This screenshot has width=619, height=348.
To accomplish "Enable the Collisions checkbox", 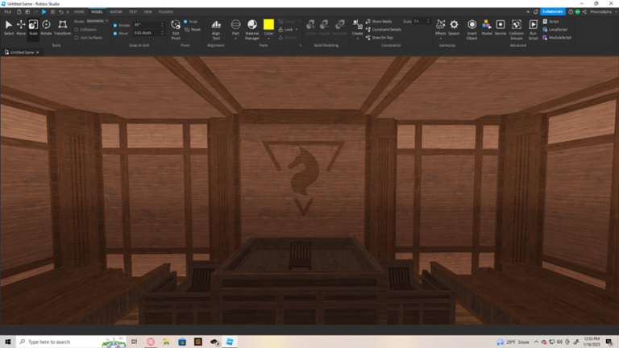I will point(76,30).
